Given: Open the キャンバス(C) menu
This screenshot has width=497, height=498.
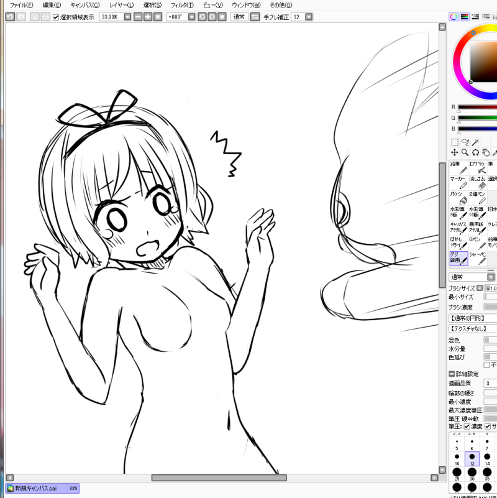Looking at the screenshot, I should 84,5.
